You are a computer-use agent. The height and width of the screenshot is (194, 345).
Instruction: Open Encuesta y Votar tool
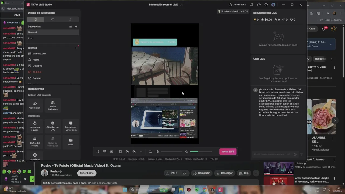pos(71,126)
